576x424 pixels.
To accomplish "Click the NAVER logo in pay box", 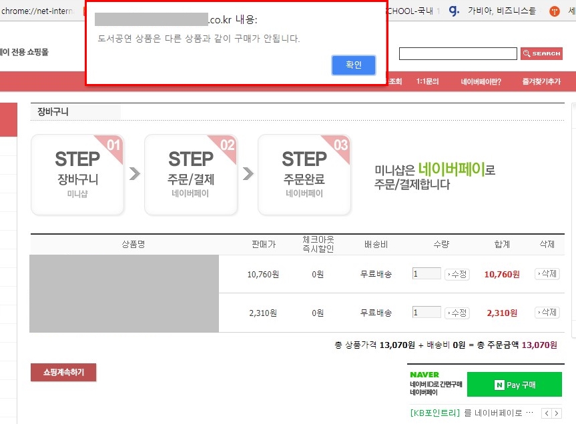I will [424, 375].
